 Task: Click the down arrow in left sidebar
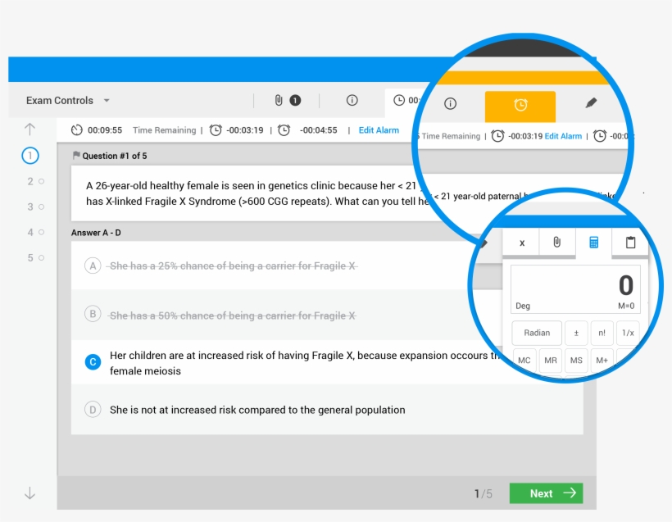[x=30, y=492]
